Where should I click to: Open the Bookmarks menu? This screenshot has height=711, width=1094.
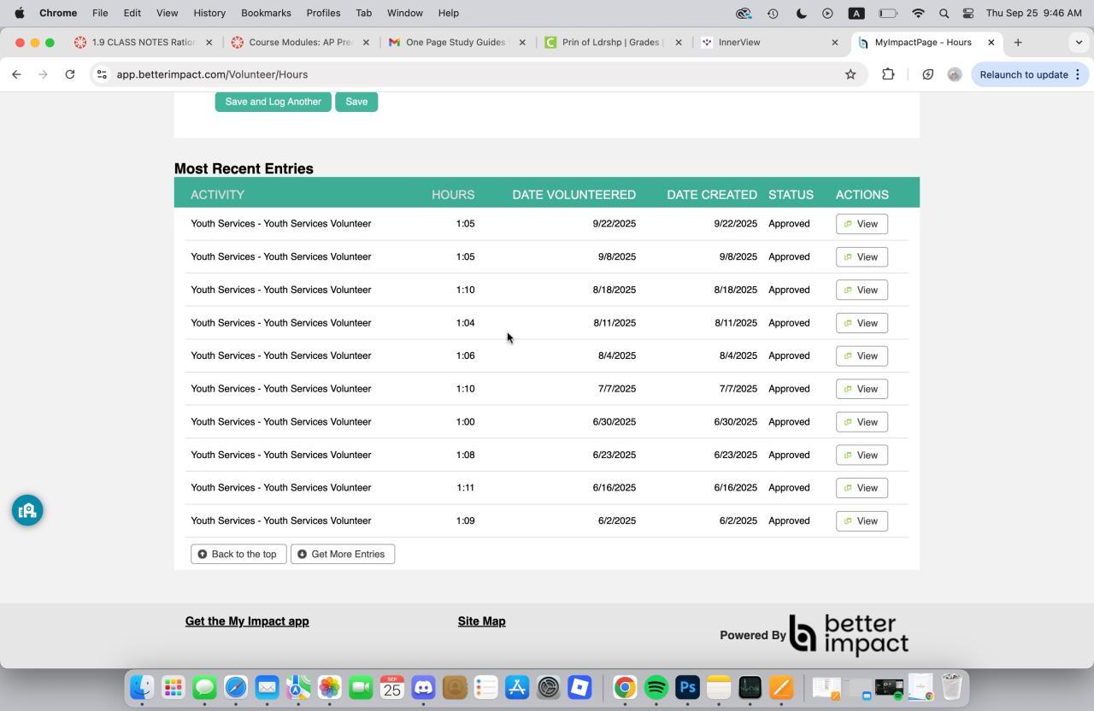[x=266, y=13]
